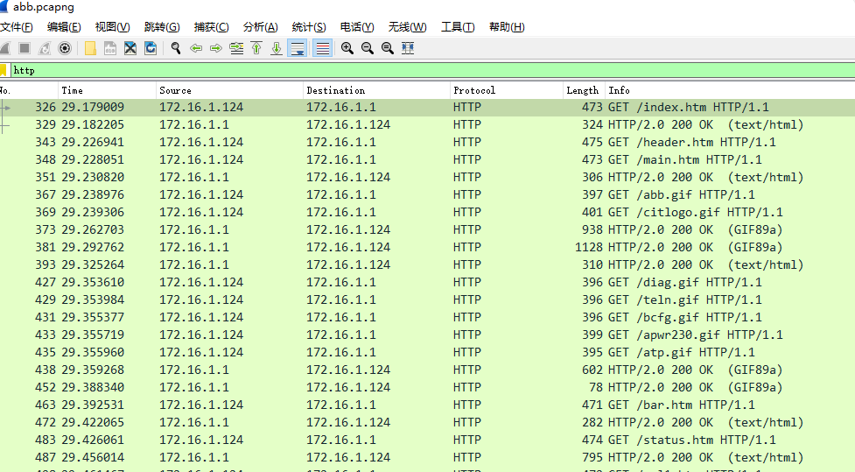Viewport: 855px width, 472px height.
Task: Open the 视图(V) menu
Action: (x=112, y=27)
